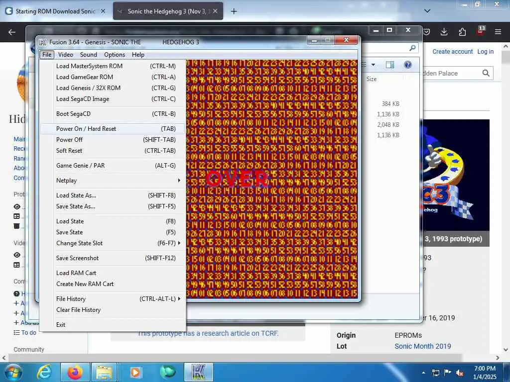Viewport: 510px width, 382px height.
Task: Open Firefox downloads panel
Action: pos(444,32)
